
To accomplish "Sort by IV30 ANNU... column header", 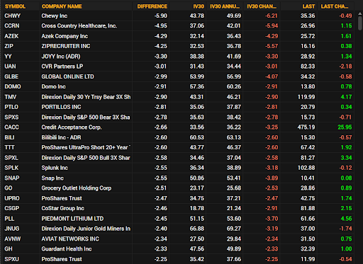I will [225, 6].
